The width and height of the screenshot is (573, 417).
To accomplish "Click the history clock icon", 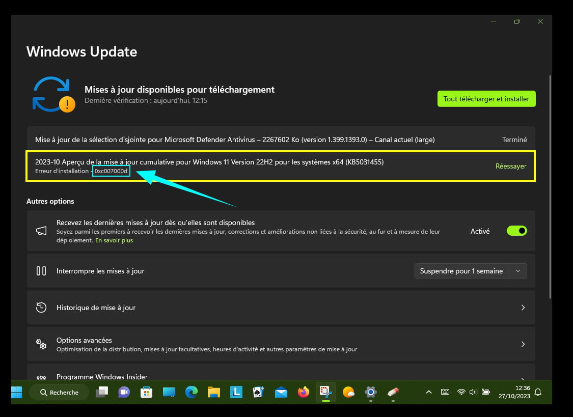I will point(41,308).
